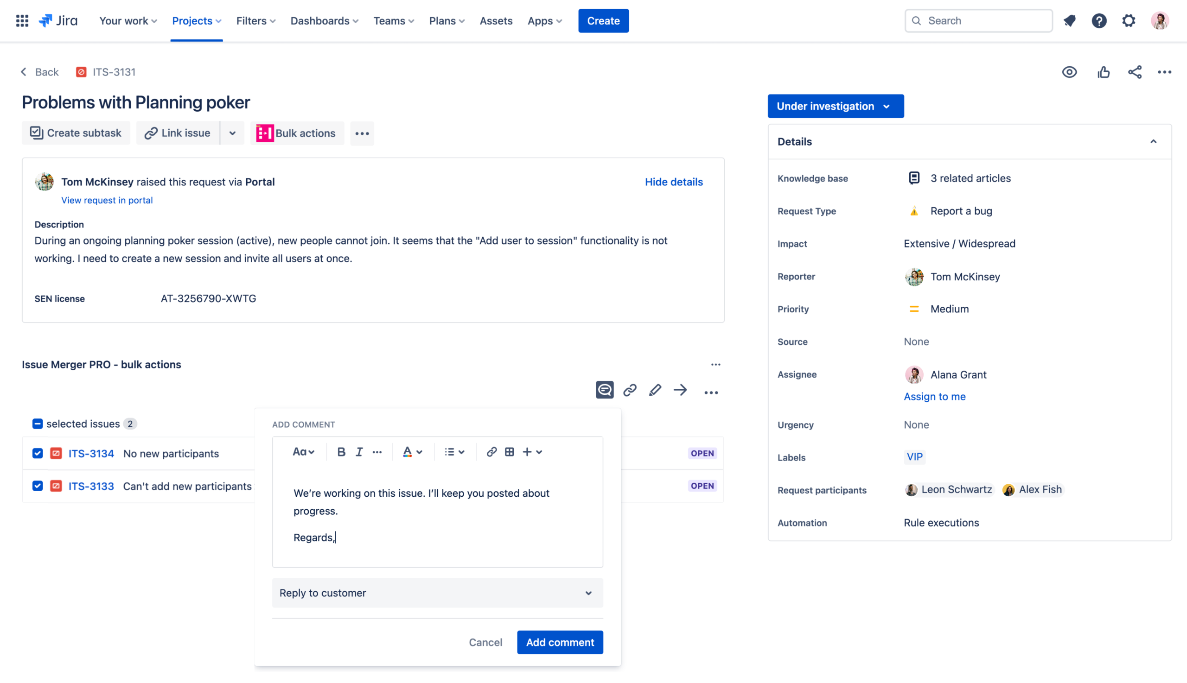This screenshot has height=683, width=1187.
Task: Click the Add comment button
Action: click(x=560, y=642)
